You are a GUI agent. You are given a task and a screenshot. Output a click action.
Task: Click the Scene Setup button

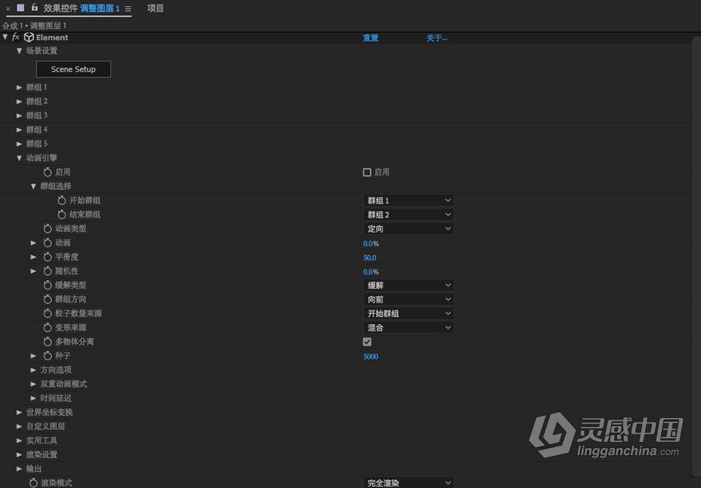click(73, 69)
